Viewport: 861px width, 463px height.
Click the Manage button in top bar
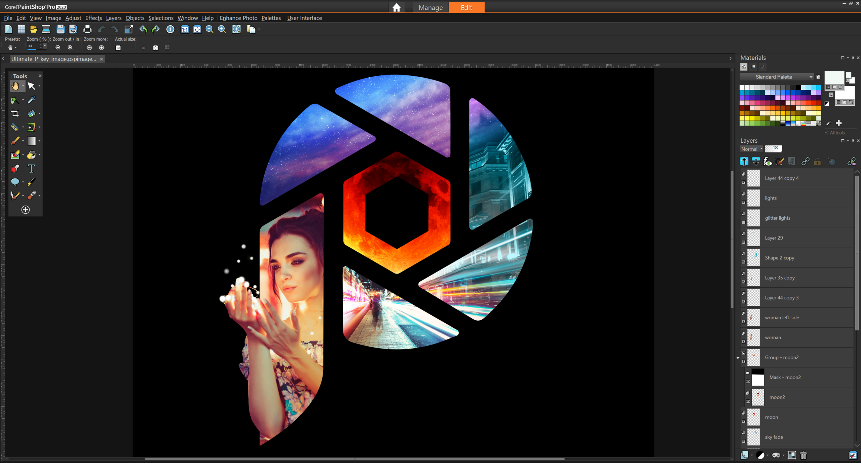tap(431, 7)
